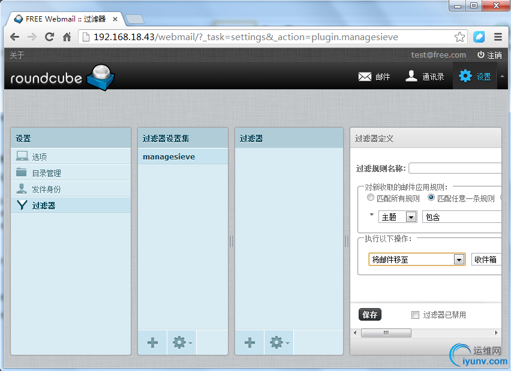Reload the webmail page

(49, 37)
